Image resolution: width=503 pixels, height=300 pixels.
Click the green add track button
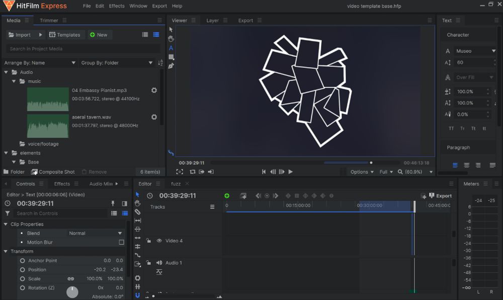click(227, 196)
